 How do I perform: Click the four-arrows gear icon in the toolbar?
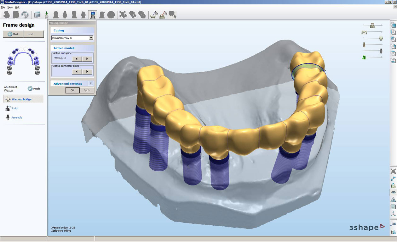[123, 15]
